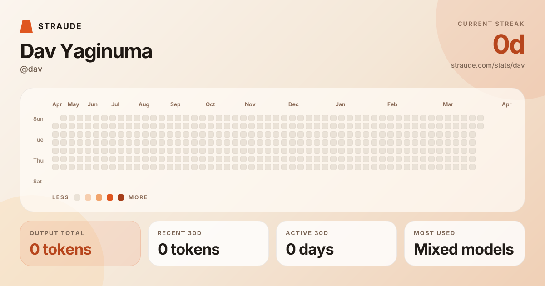Click the Current Streak 0d value

tap(509, 45)
